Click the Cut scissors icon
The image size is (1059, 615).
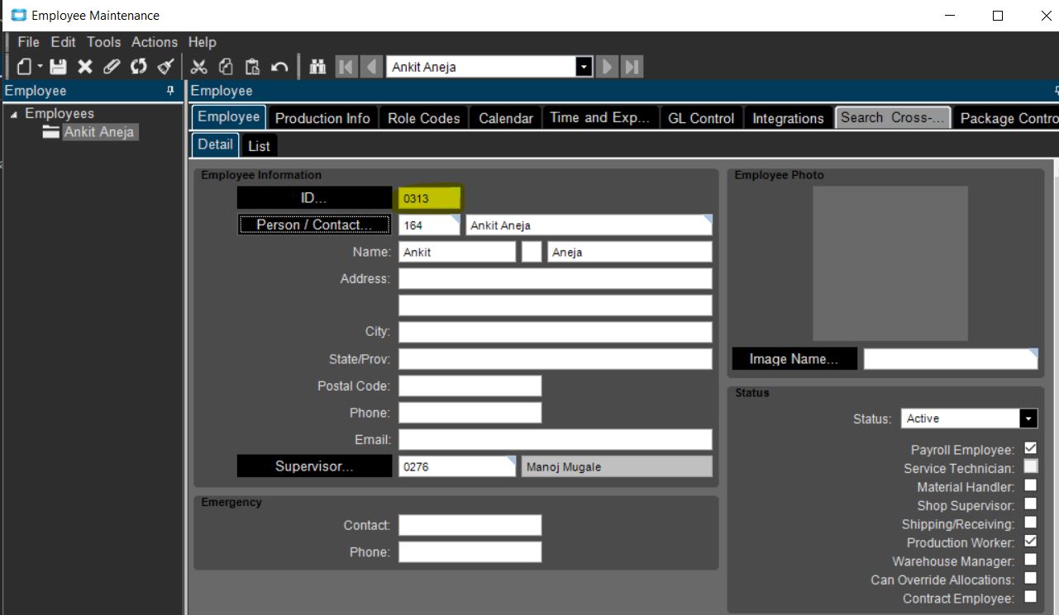(199, 67)
